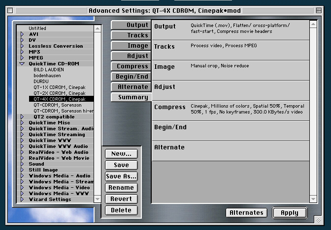This screenshot has width=331, height=230.
Task: Expand the Wizard Settings group
Action: (x=22, y=200)
